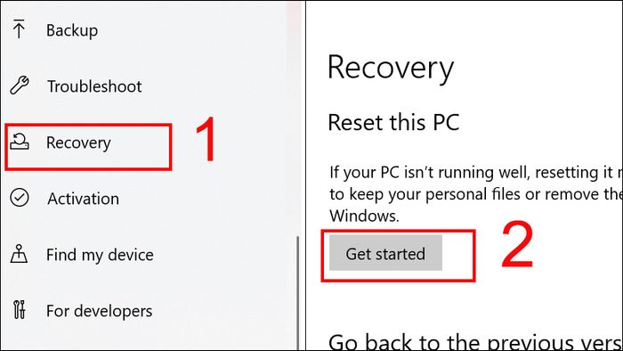Image resolution: width=623 pixels, height=351 pixels.
Task: Click Get started under Reset this PC
Action: pos(385,253)
